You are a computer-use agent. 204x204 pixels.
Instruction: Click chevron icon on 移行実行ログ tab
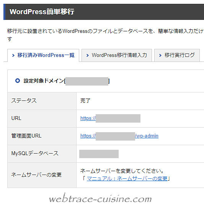(x=160, y=55)
